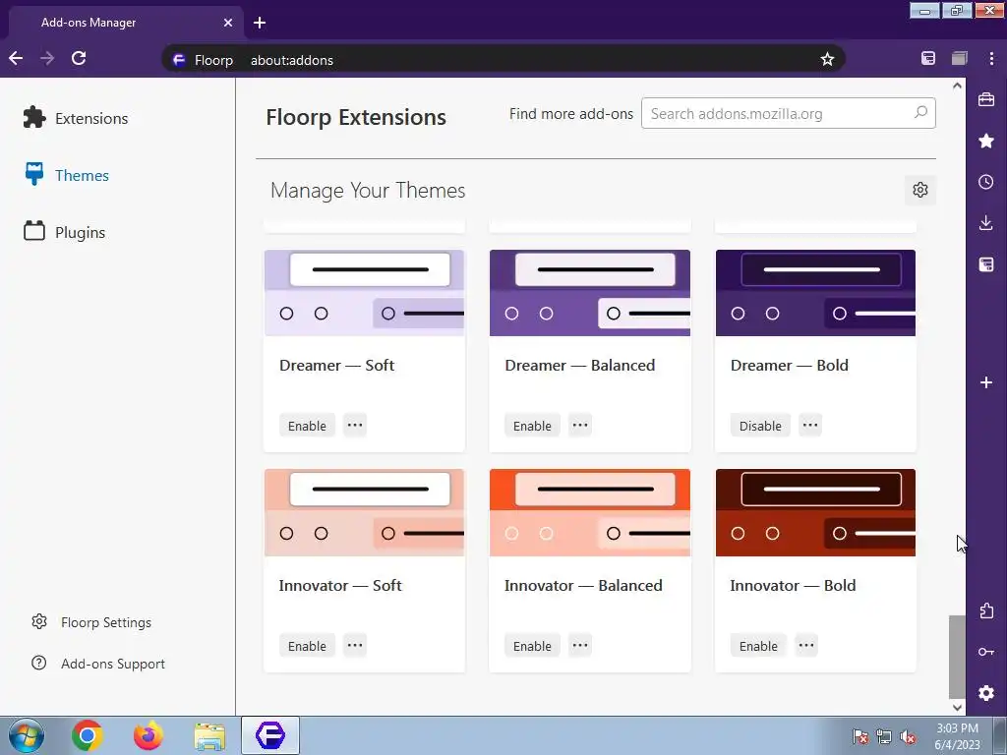Click the Action Center flag in tray
The height and width of the screenshot is (755, 1007).
pyautogui.click(x=860, y=737)
